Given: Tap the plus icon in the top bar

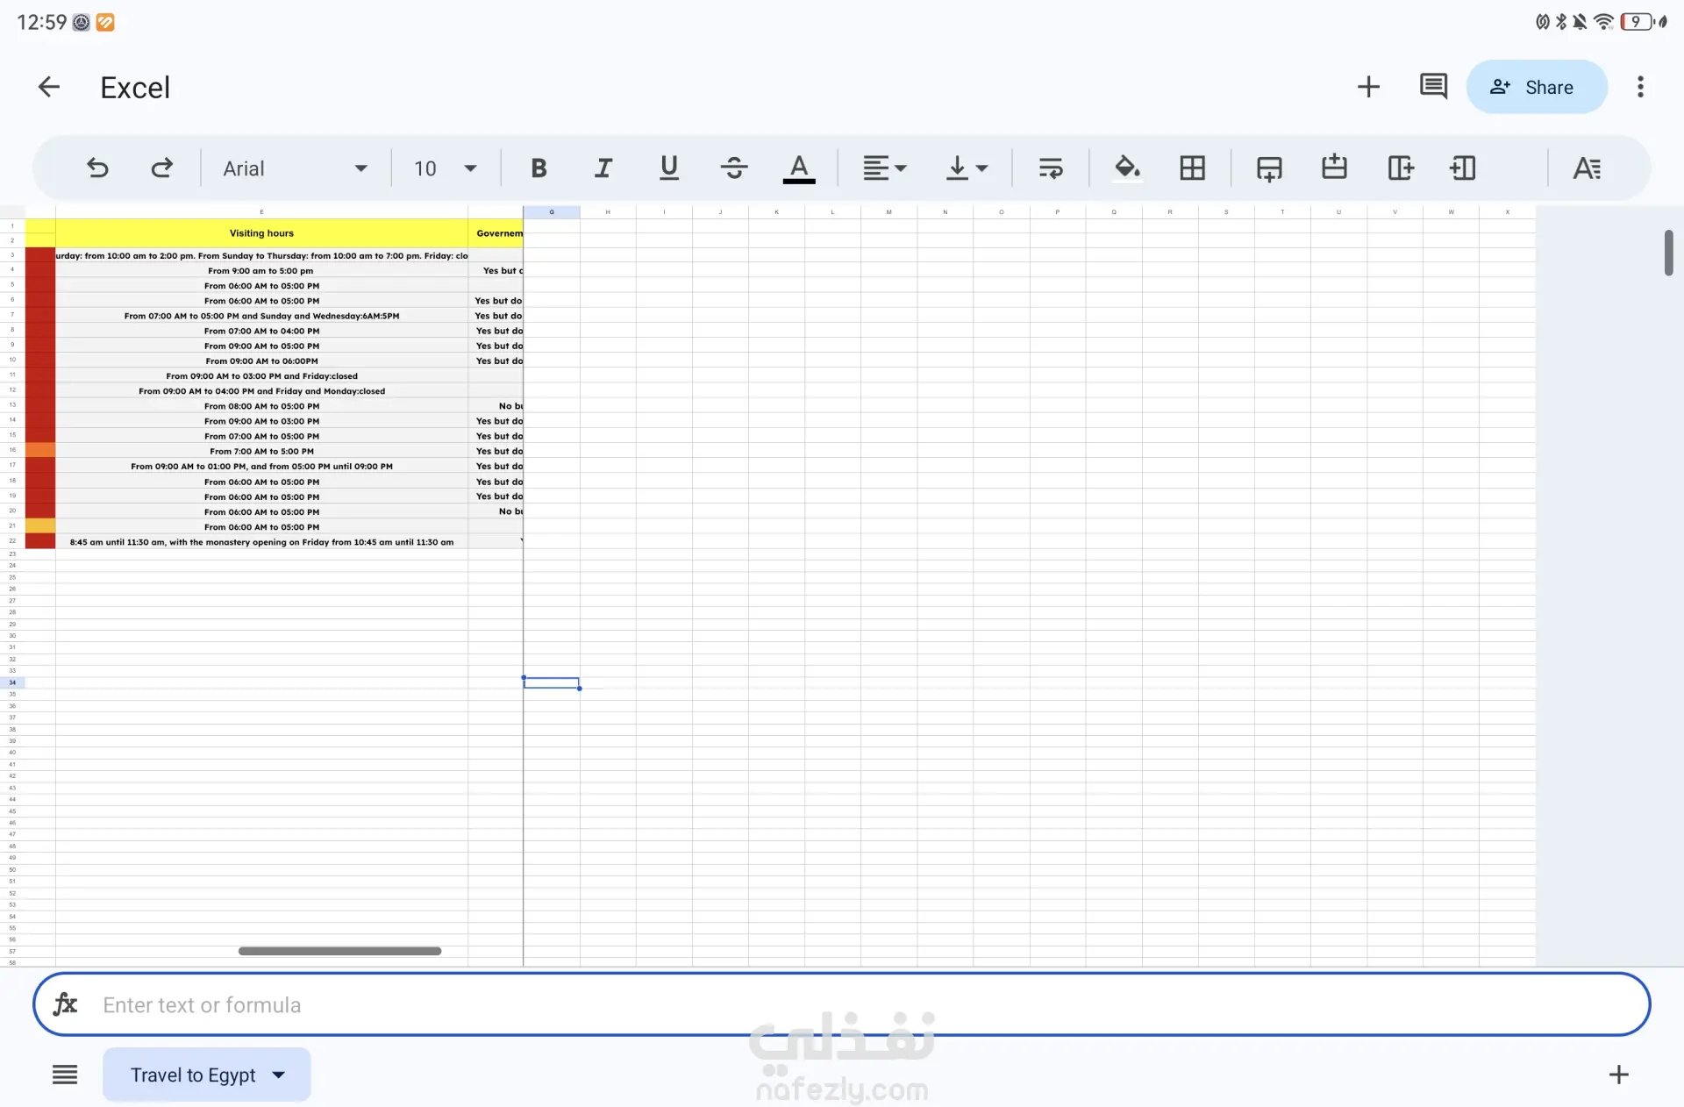Looking at the screenshot, I should click(1368, 87).
